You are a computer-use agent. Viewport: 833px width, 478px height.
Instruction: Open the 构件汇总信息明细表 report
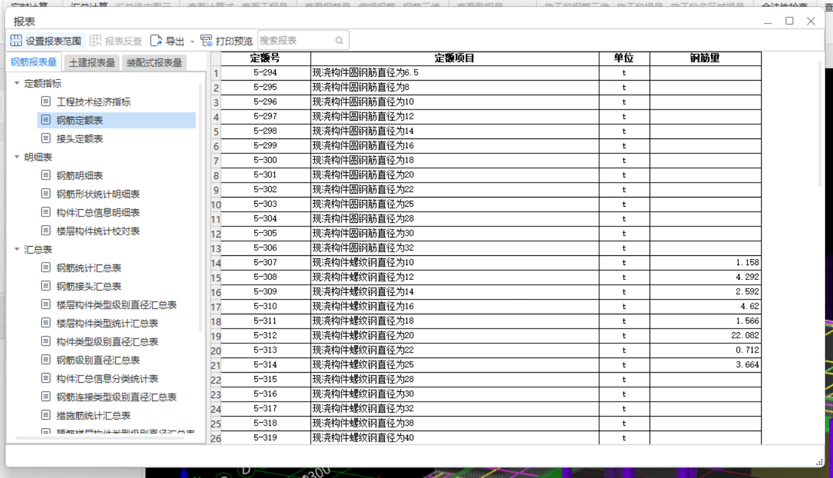click(98, 213)
